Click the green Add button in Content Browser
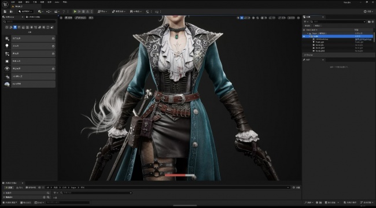The image size is (376, 208). coord(9,187)
